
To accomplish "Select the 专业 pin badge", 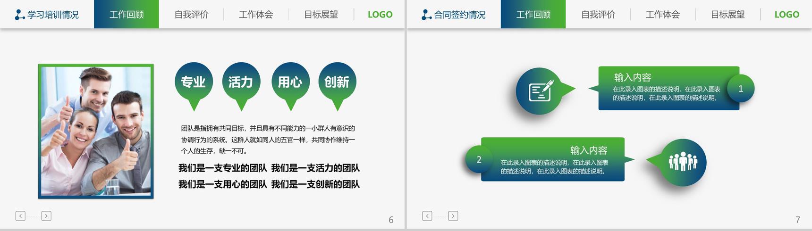I will pos(194,87).
